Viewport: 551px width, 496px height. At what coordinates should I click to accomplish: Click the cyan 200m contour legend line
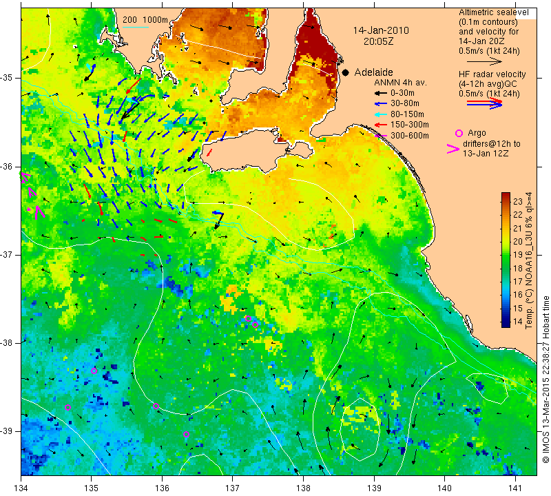135,27
